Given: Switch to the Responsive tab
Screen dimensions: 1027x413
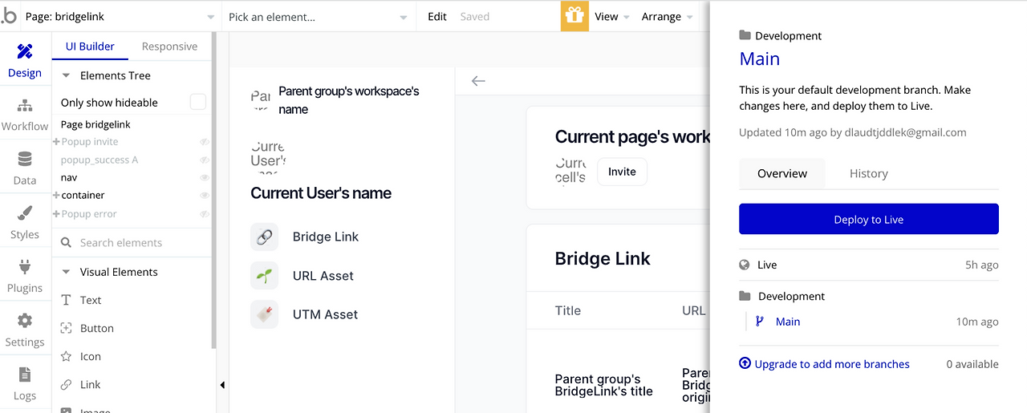Looking at the screenshot, I should click(169, 47).
